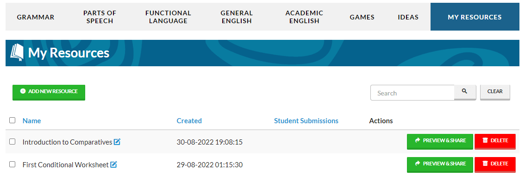
Task: Click trash icon in First Conditional Worksheet row
Action: 485,164
